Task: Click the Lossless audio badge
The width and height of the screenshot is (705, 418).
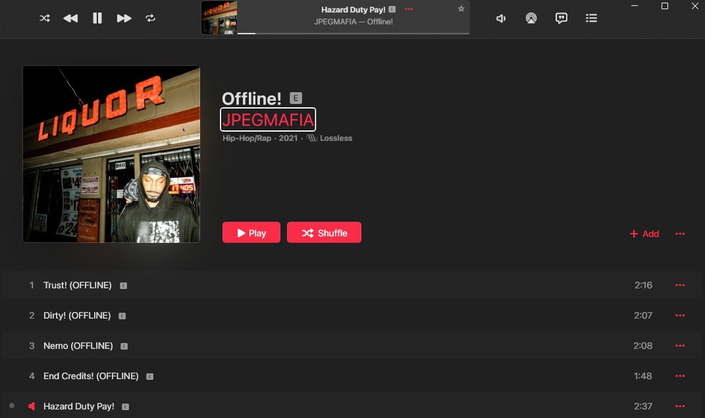Action: pyautogui.click(x=330, y=138)
